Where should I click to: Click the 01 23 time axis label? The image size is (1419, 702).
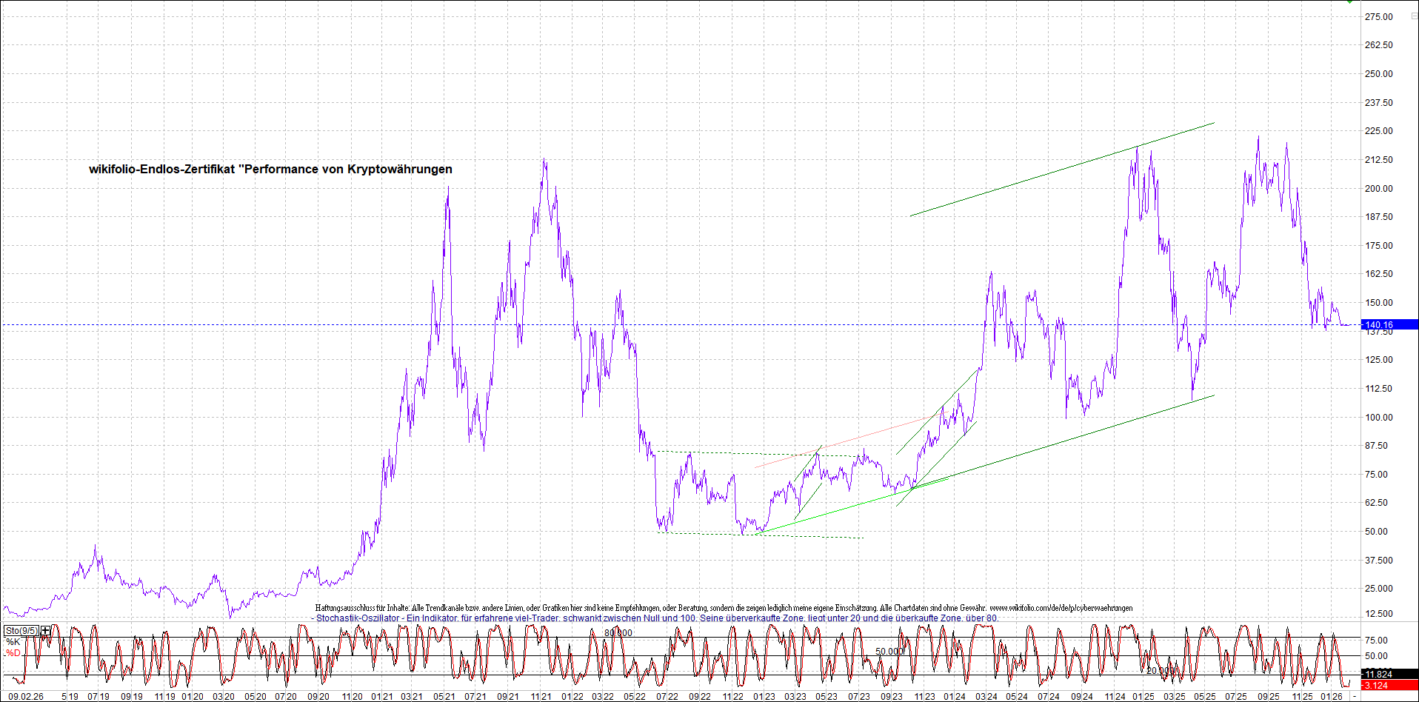tap(764, 696)
